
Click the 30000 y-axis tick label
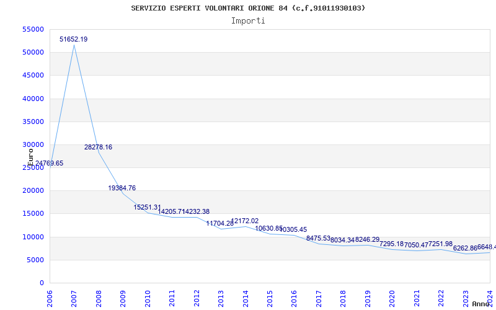pyautogui.click(x=33, y=145)
